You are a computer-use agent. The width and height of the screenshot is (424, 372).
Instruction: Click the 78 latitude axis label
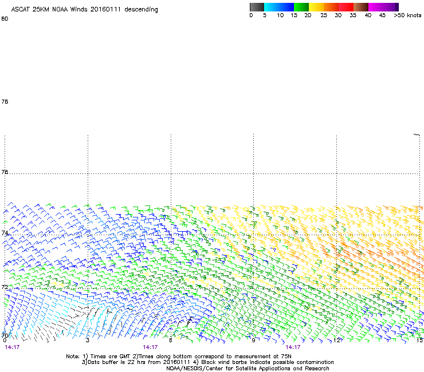[x=5, y=101]
